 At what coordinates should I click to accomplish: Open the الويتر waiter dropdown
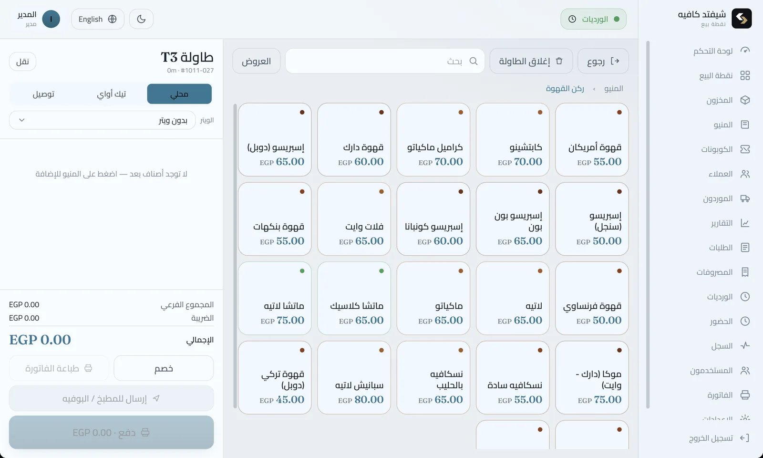pos(102,120)
